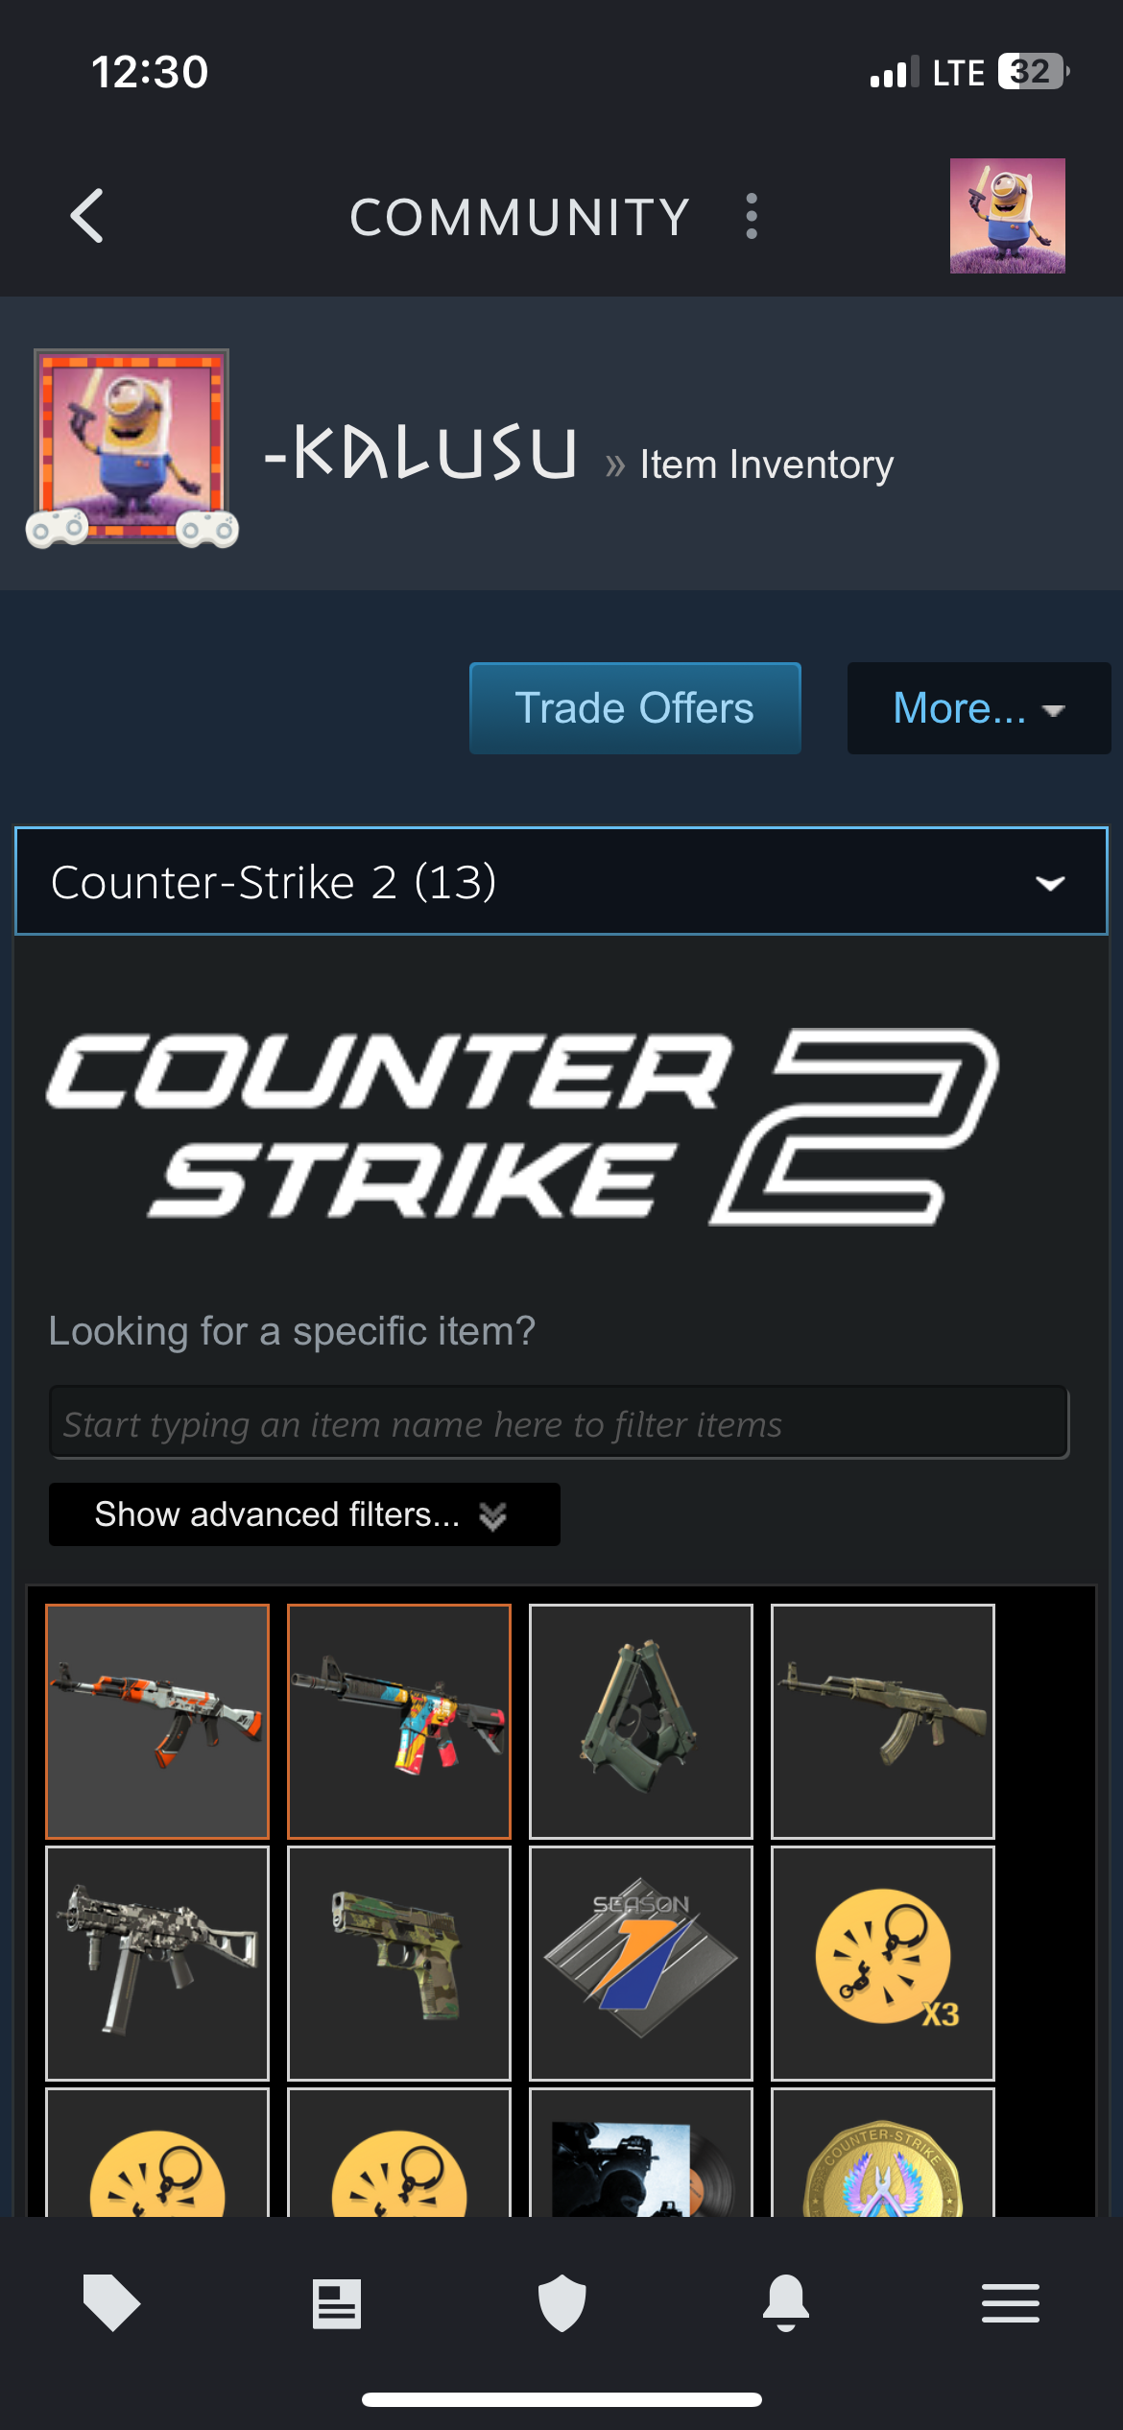Tap the back arrow in the header
Viewport: 1123px width, 2430px height.
pyautogui.click(x=87, y=216)
